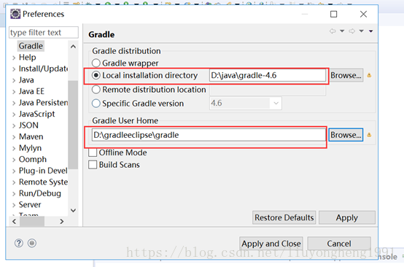This screenshot has width=404, height=267.
Task: Open the JSON preferences page
Action: 28,125
